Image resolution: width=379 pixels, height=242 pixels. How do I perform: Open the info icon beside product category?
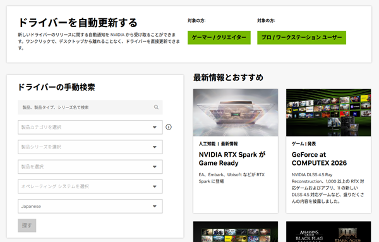pyautogui.click(x=169, y=127)
